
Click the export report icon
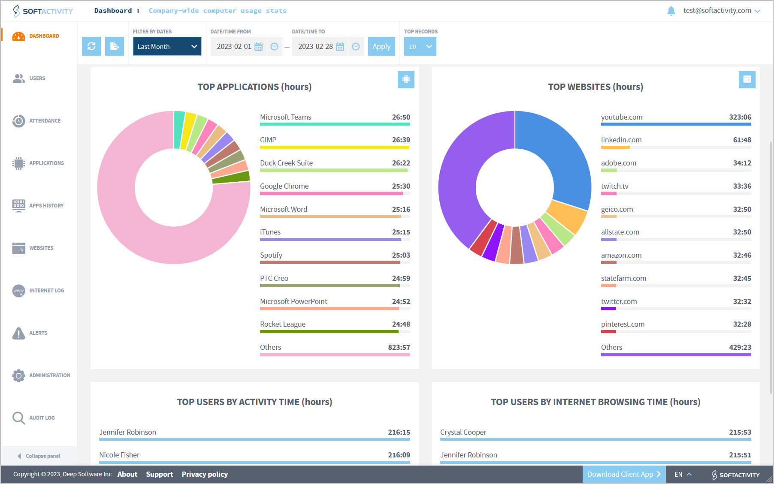click(115, 46)
